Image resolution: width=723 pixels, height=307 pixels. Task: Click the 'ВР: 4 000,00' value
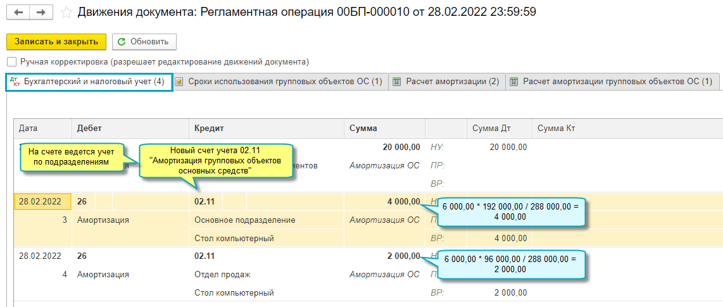pyautogui.click(x=510, y=238)
